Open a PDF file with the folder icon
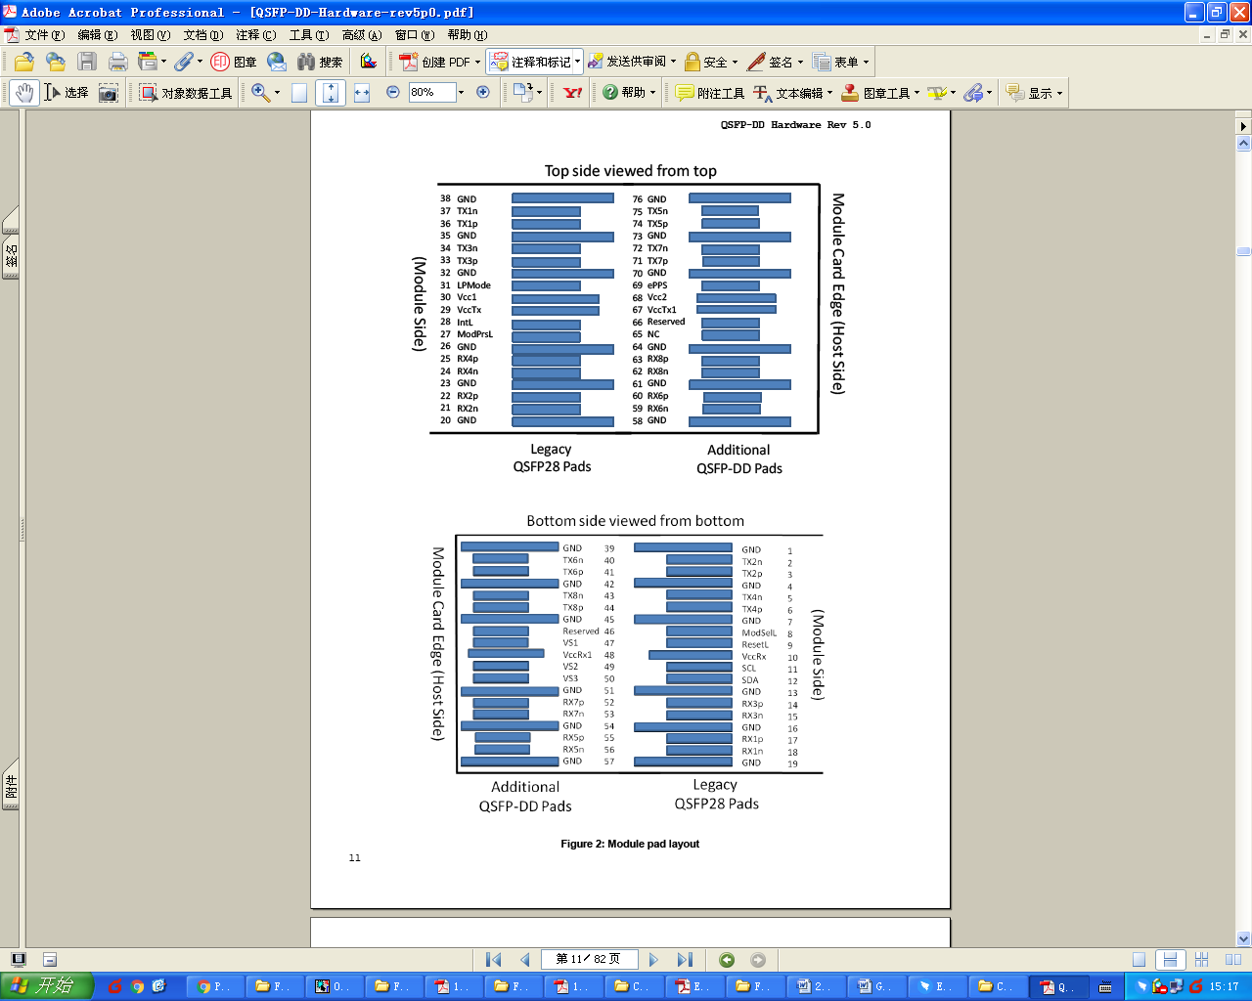 (x=24, y=62)
